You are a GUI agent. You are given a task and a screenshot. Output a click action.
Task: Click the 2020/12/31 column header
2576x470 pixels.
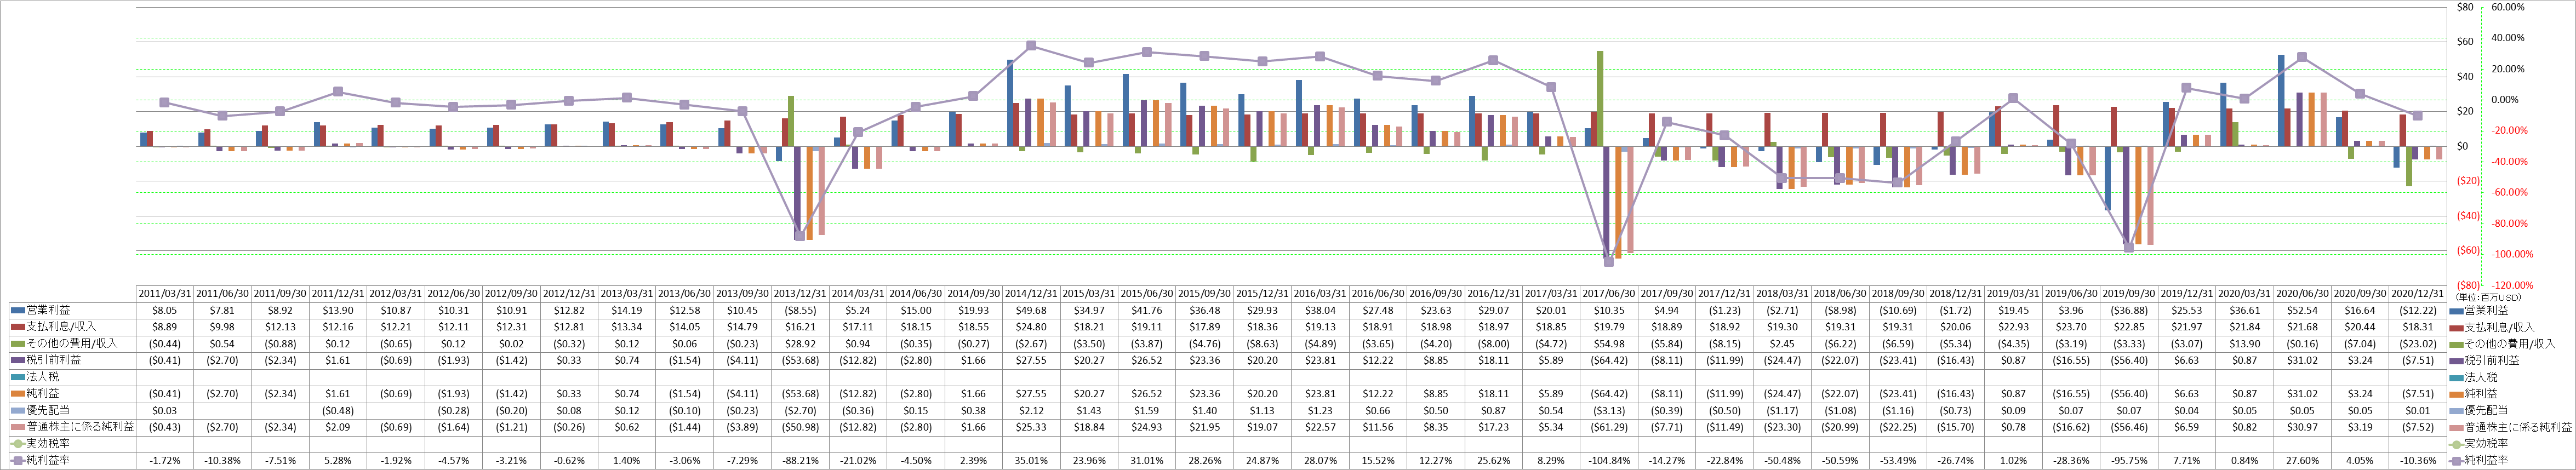point(2419,294)
